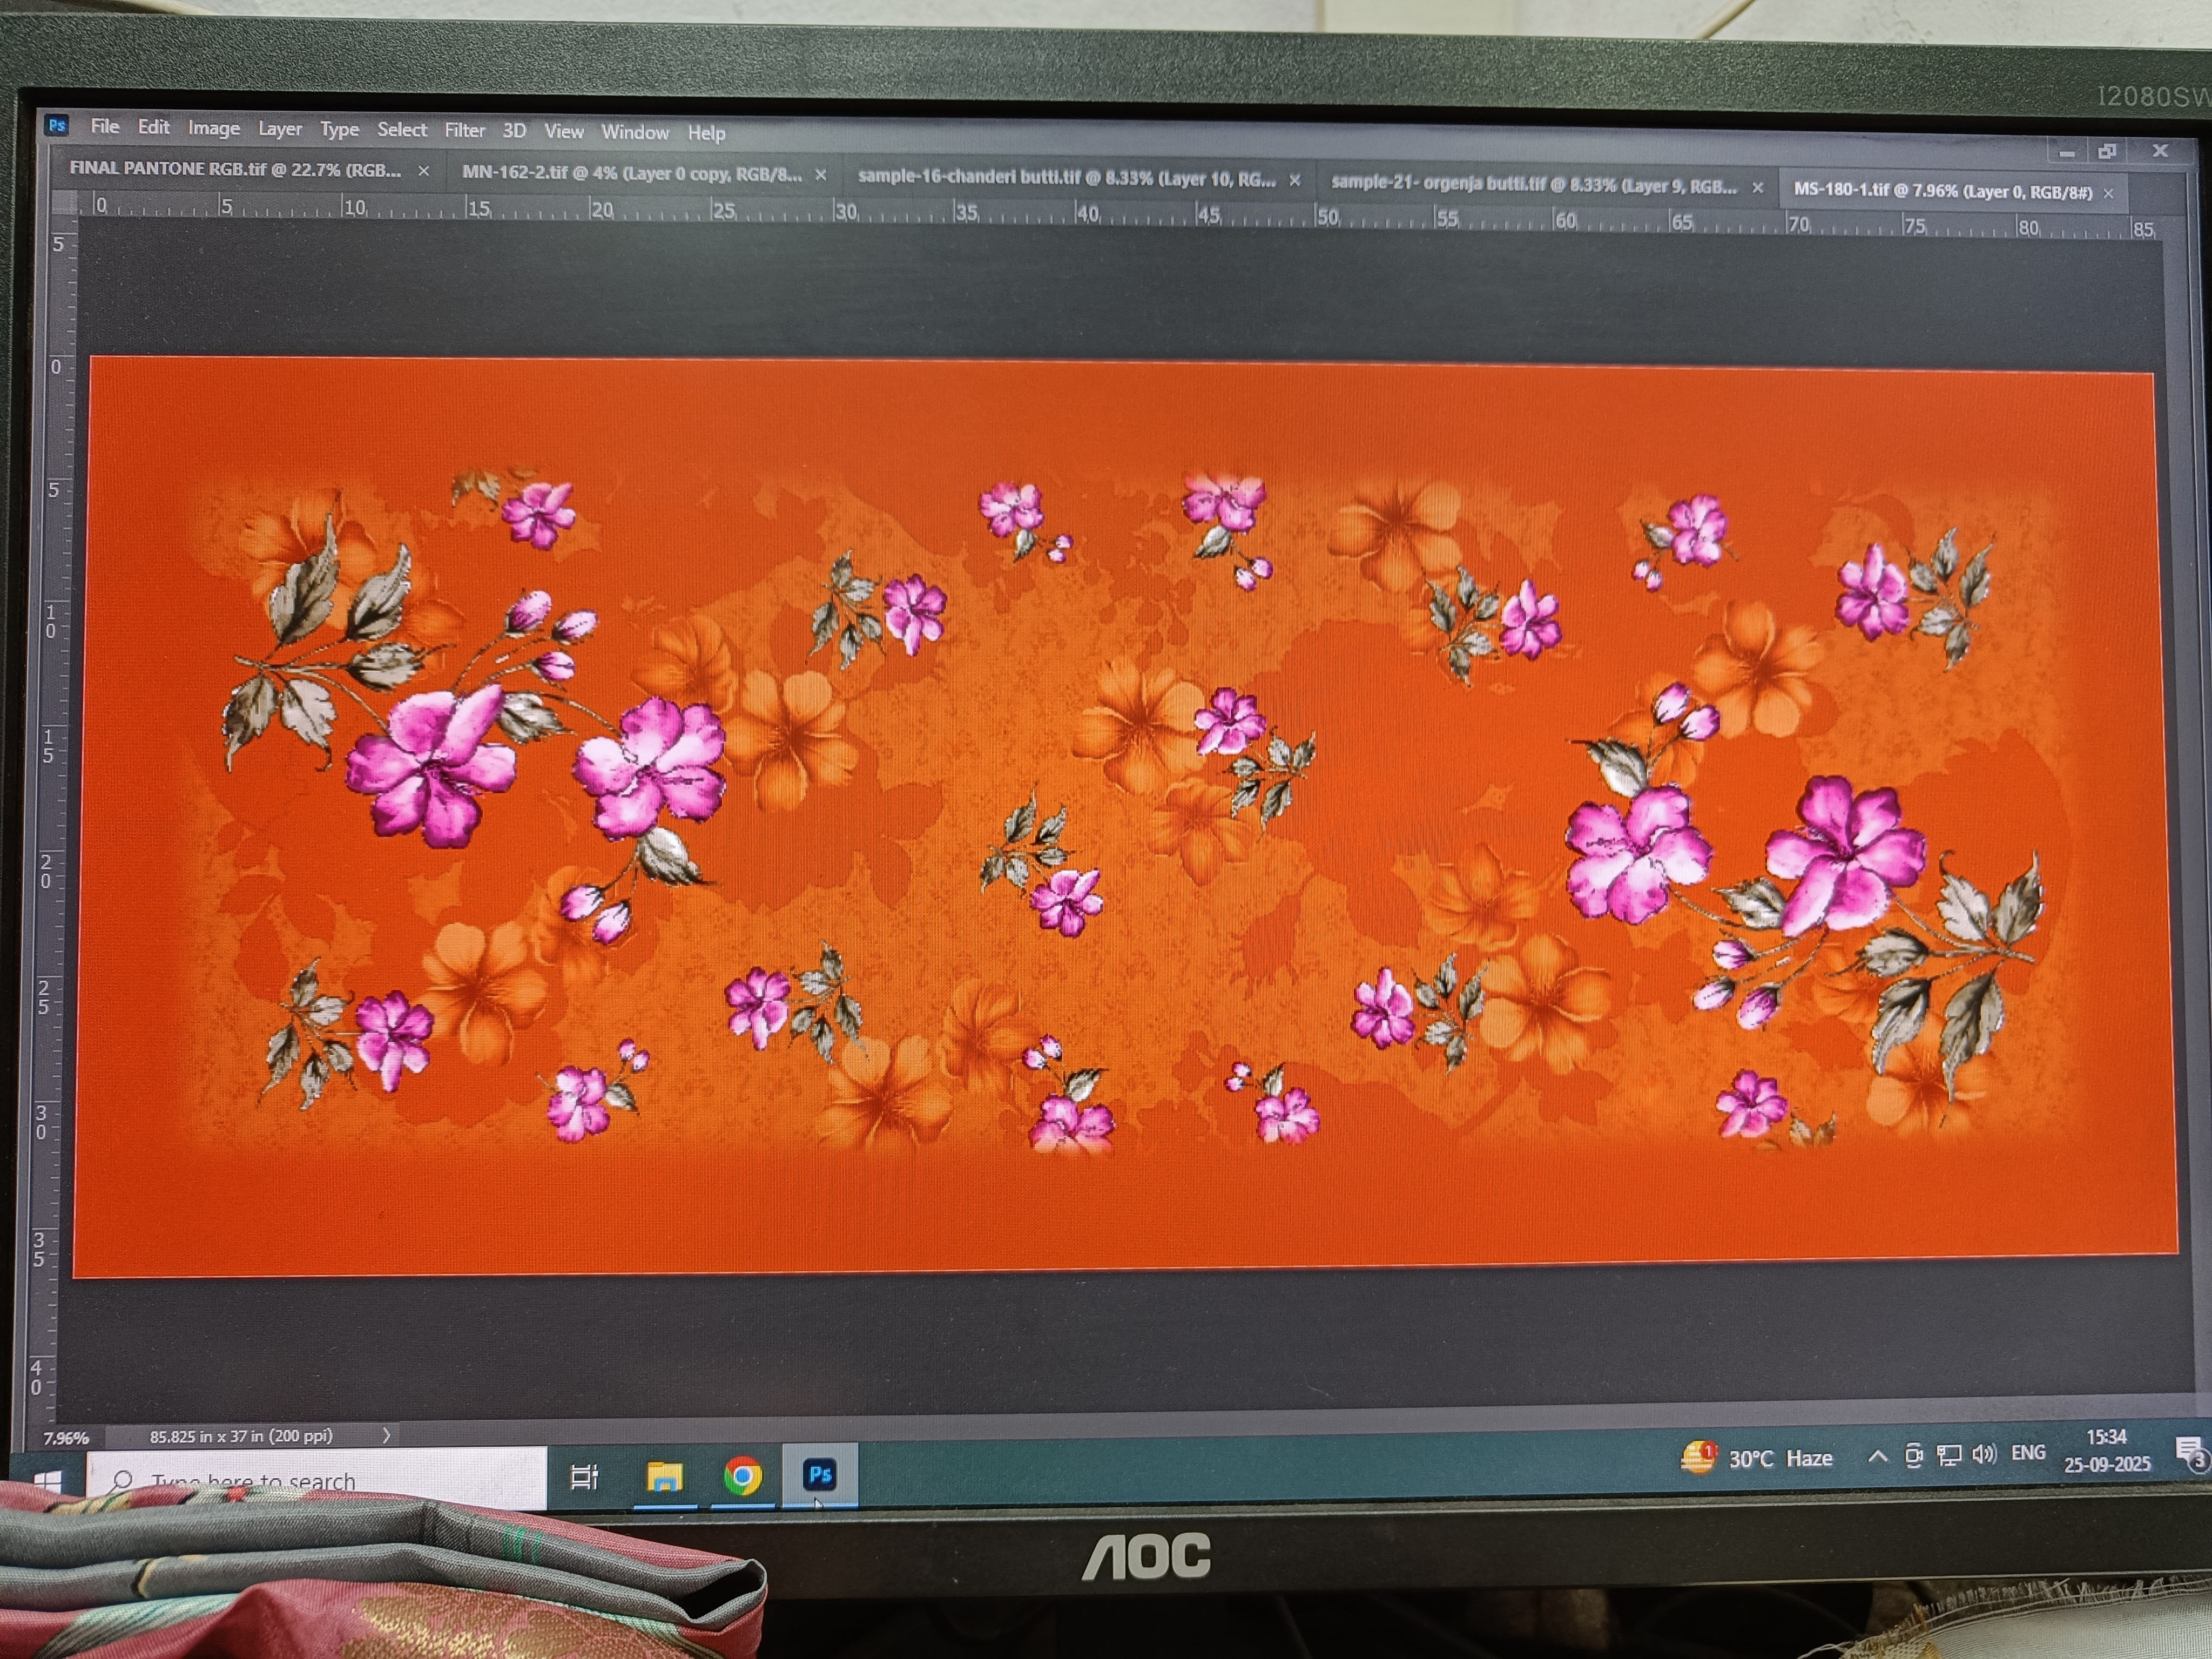Expand the status bar document info arrow
Viewport: 2212px width, 1659px height.
pos(386,1435)
